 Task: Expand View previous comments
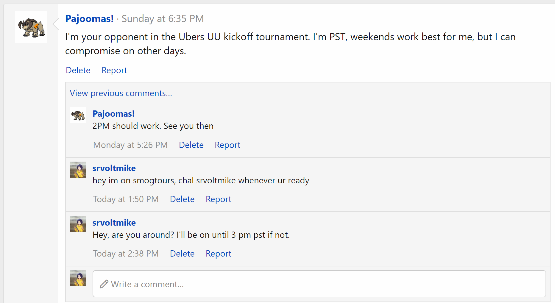point(121,93)
